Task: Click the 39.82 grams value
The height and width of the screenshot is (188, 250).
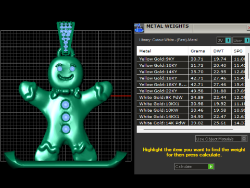Action: pos(197,123)
